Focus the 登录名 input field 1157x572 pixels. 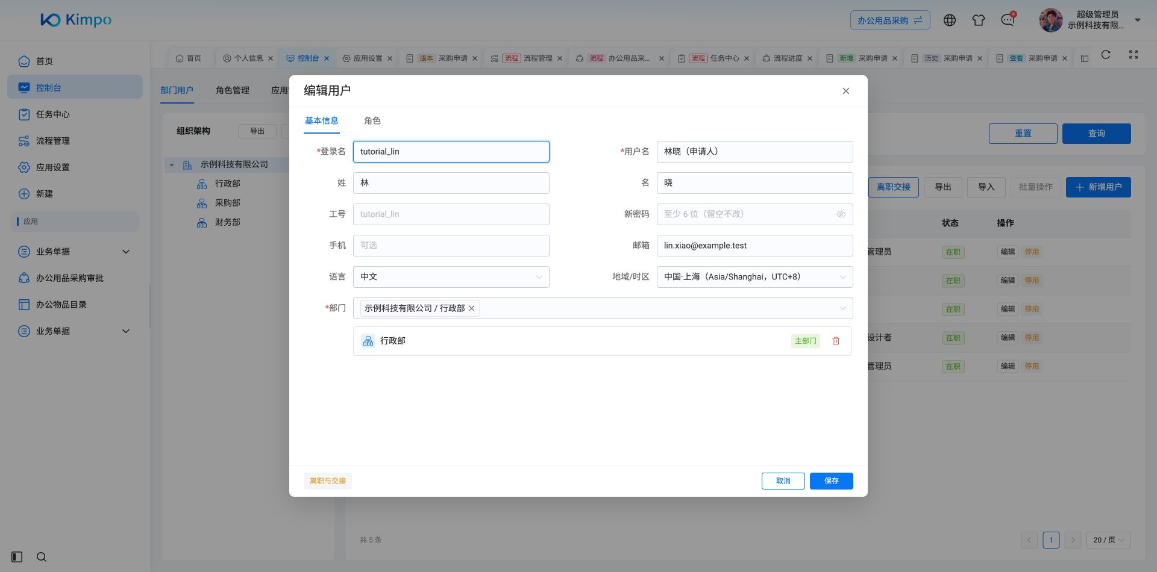pos(451,152)
